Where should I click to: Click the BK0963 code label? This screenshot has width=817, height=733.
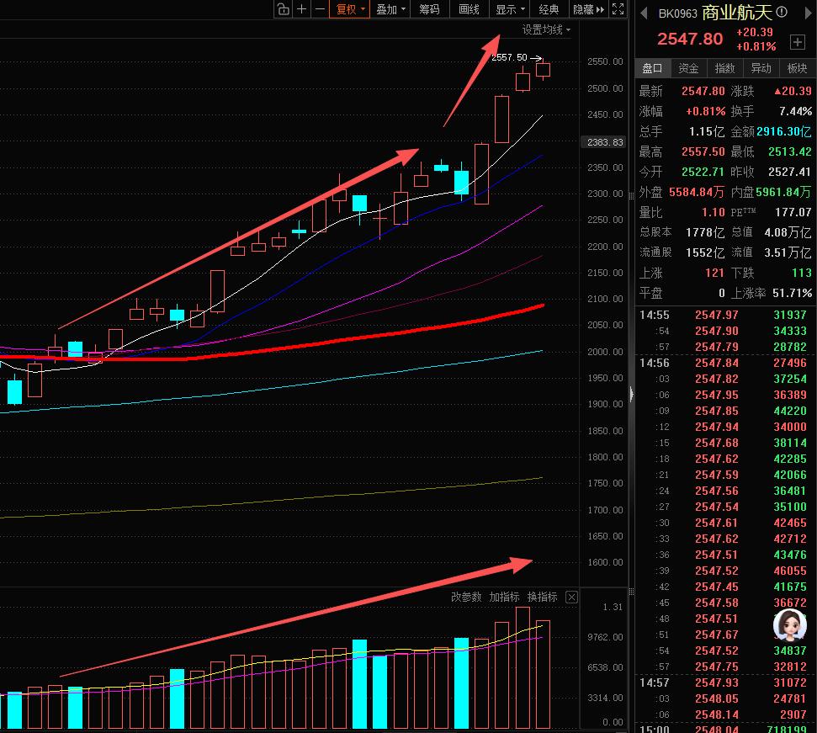(677, 13)
